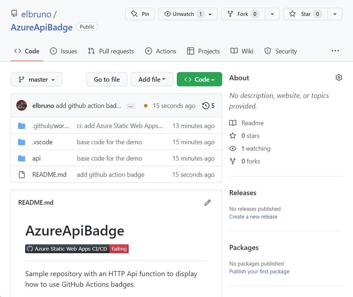
Task: Open the Packages heading link
Action: 244,248
